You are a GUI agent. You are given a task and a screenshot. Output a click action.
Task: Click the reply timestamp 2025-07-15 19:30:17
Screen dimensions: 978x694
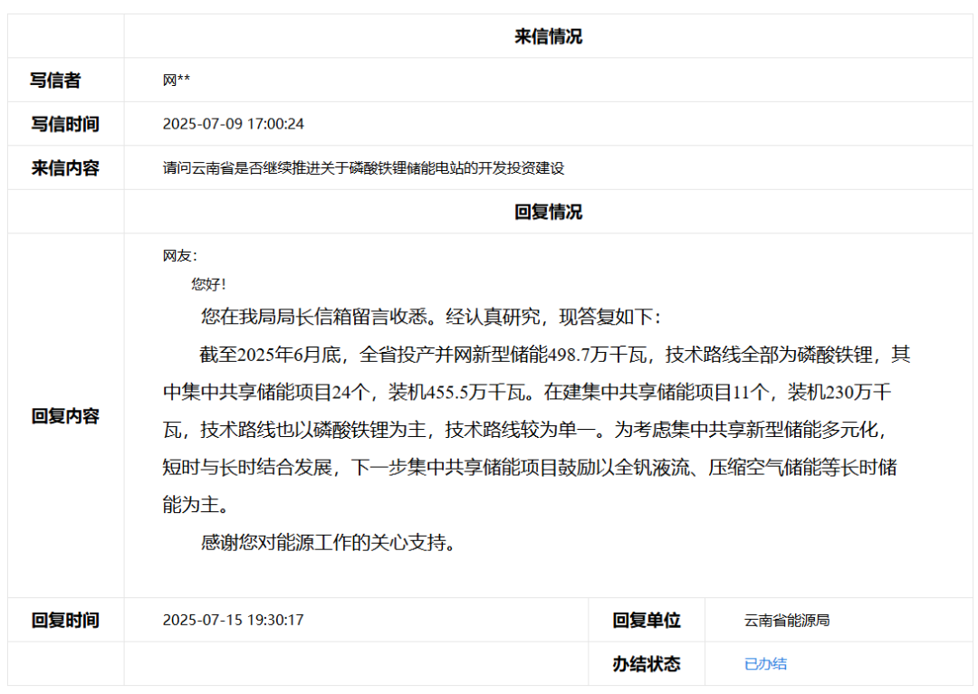pos(233,621)
